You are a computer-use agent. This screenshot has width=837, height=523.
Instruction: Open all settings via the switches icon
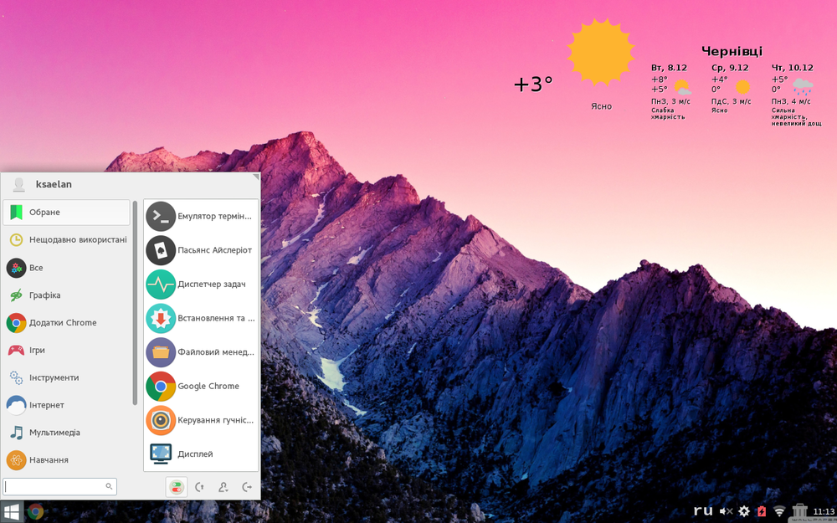[177, 487]
